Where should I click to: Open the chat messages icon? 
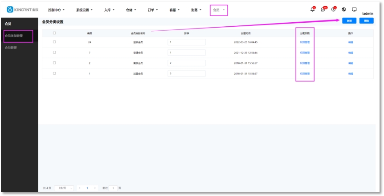point(323,9)
